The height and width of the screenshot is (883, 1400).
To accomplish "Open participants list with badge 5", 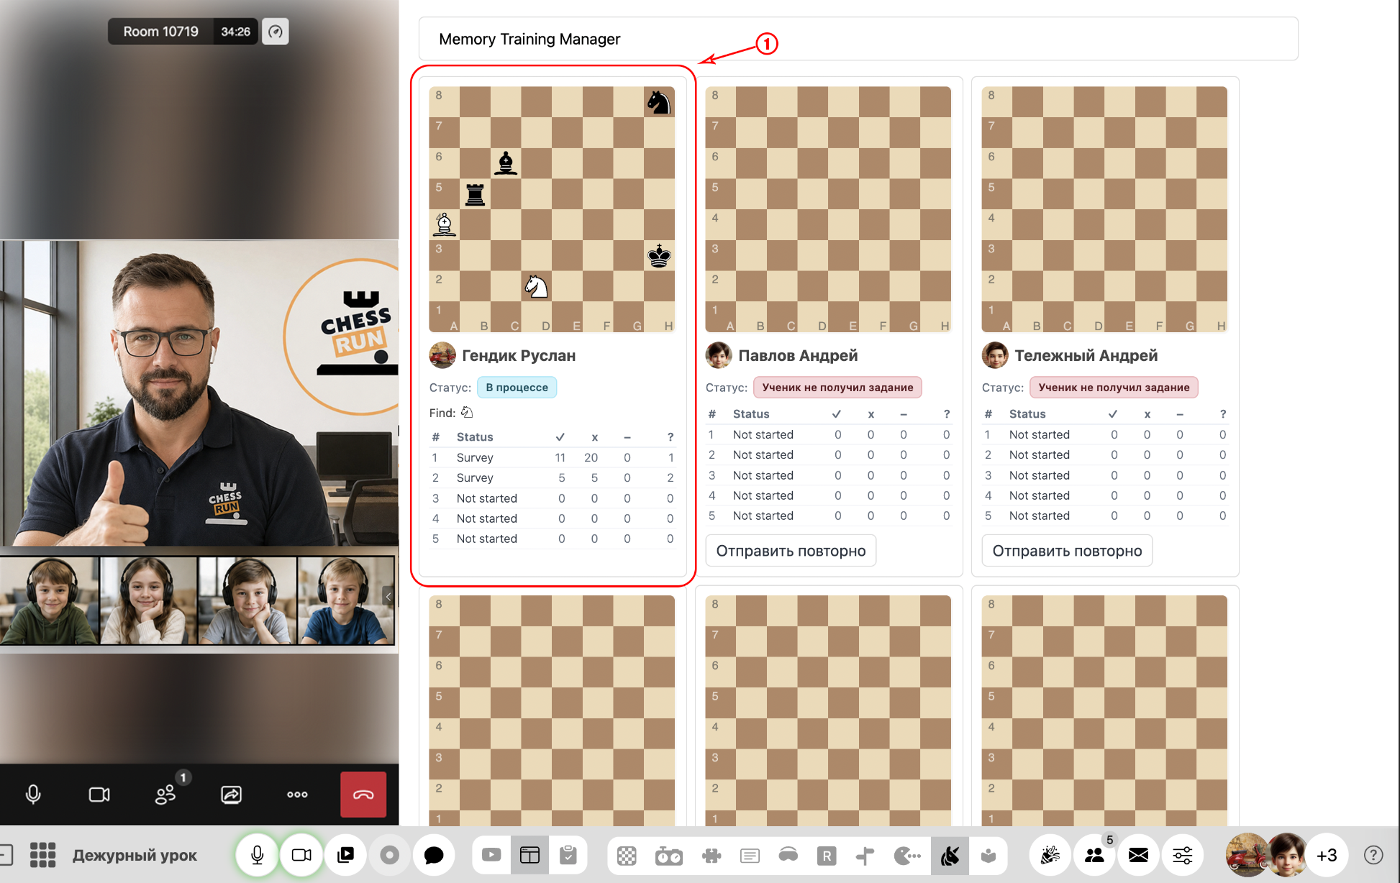I will point(1095,855).
